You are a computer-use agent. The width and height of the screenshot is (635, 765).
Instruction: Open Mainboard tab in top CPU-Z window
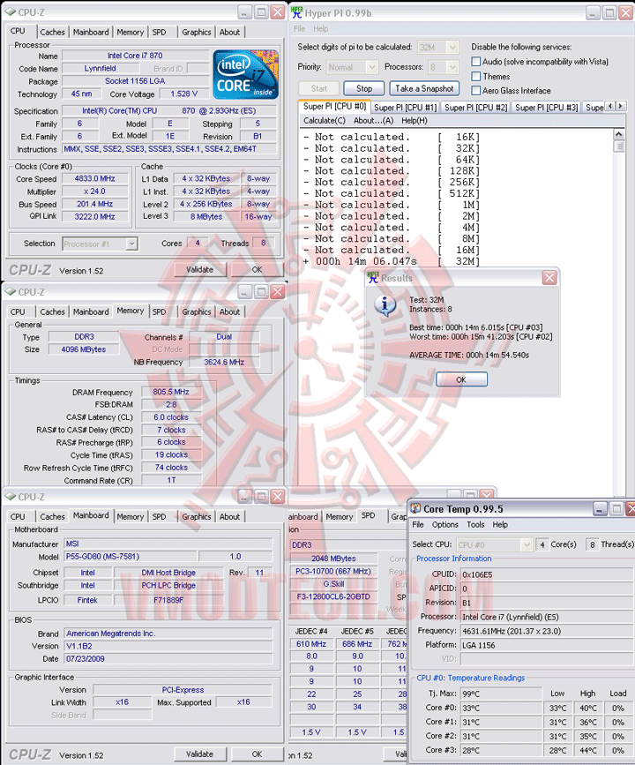click(x=91, y=32)
